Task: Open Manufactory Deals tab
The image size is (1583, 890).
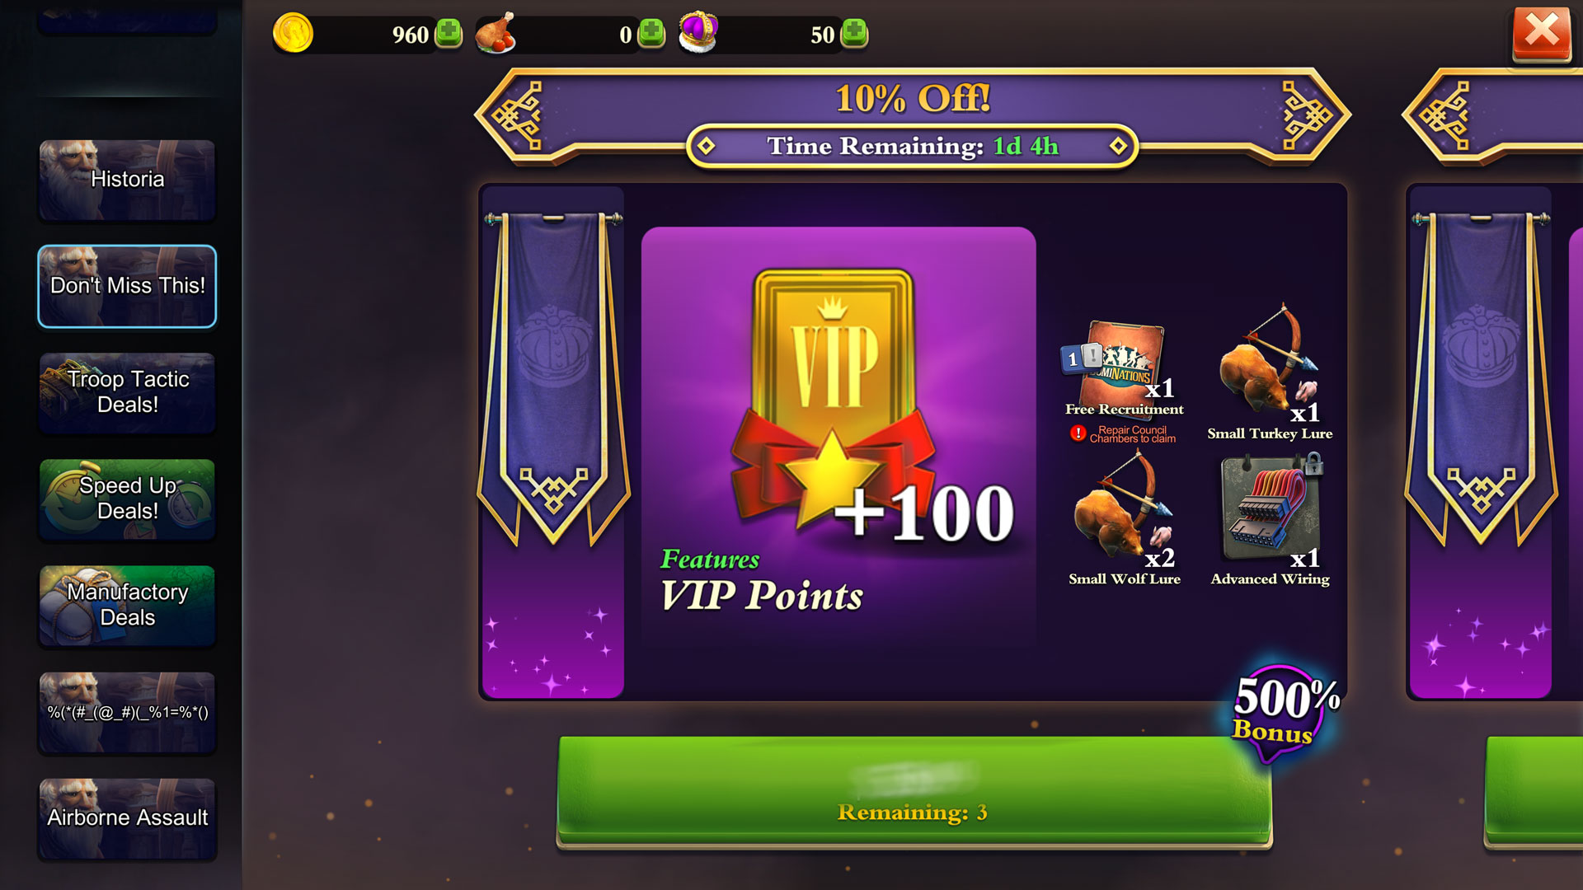Action: click(x=127, y=605)
